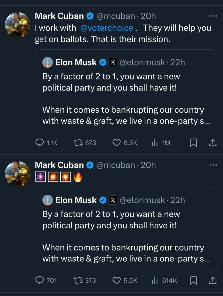Tap Mark Cuban's avatar on the second tweet
This screenshot has height=296, width=223.
click(x=18, y=174)
